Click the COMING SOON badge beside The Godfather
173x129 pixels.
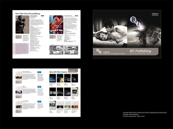(x=39, y=102)
